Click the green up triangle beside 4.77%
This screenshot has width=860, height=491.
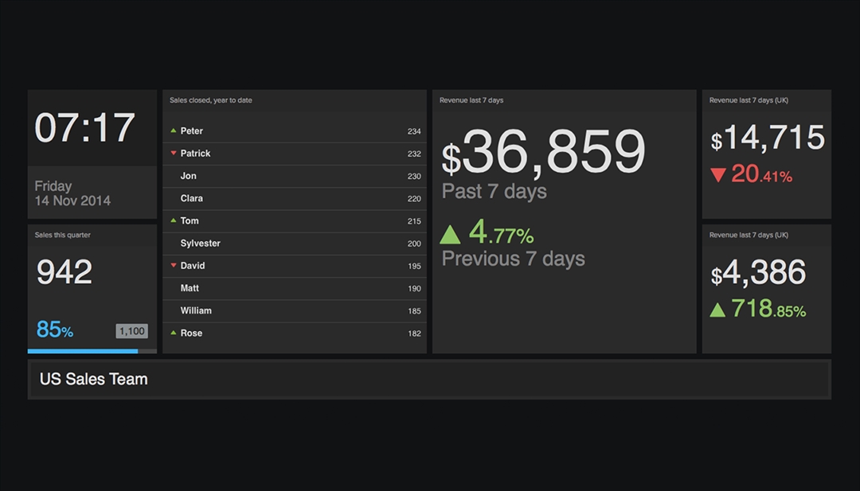point(450,234)
